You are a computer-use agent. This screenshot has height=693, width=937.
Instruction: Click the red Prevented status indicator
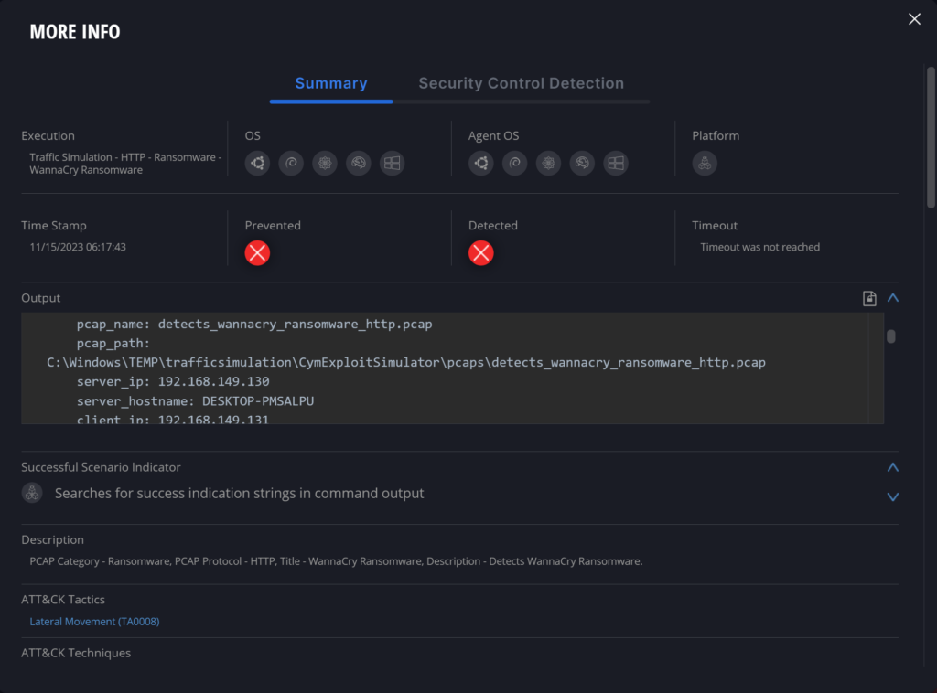click(257, 253)
